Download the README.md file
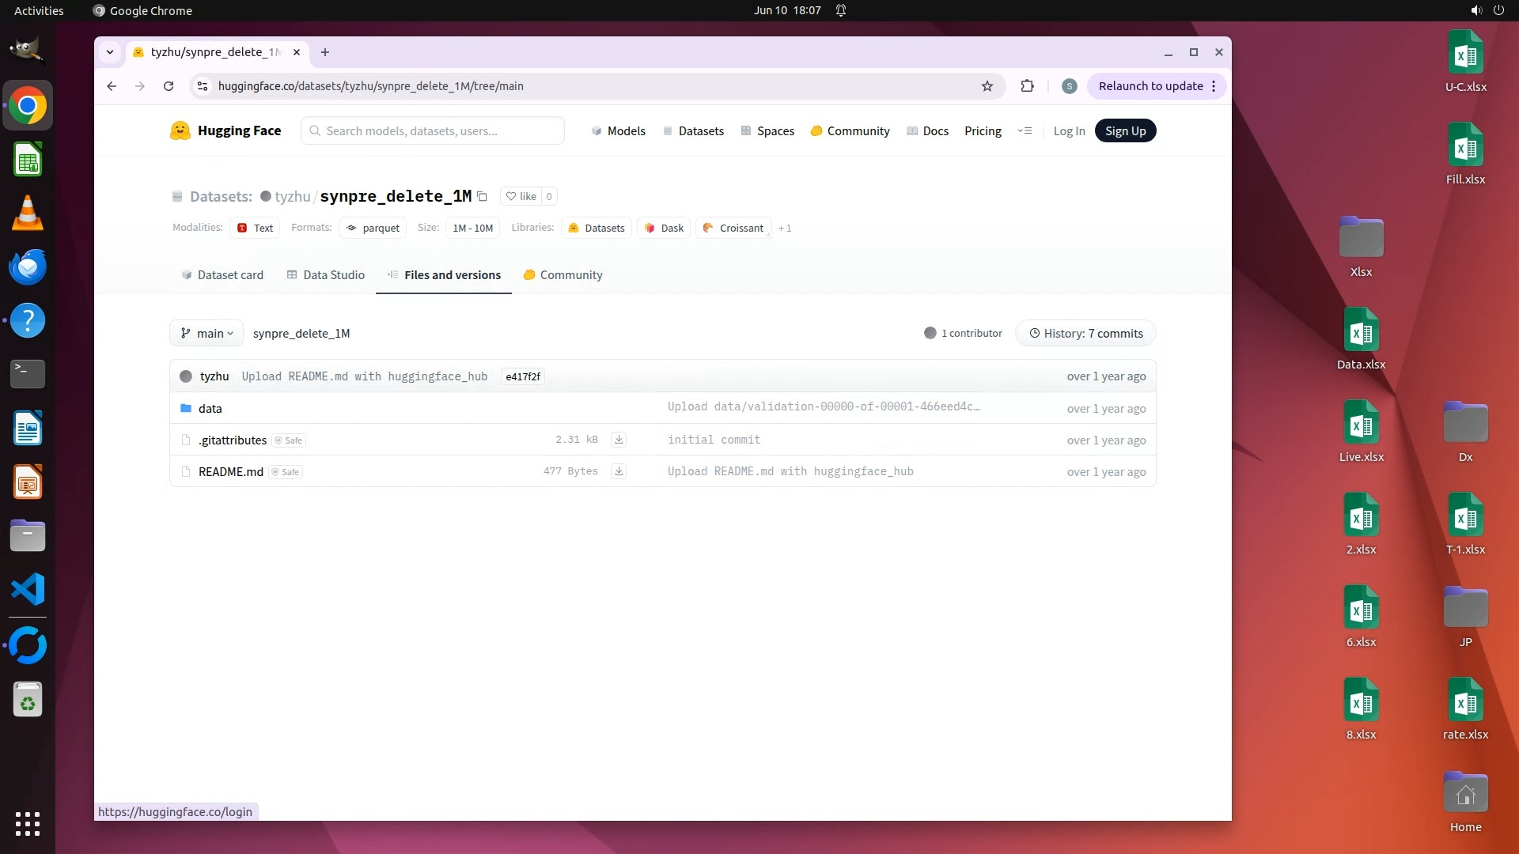The image size is (1519, 854). [x=619, y=471]
